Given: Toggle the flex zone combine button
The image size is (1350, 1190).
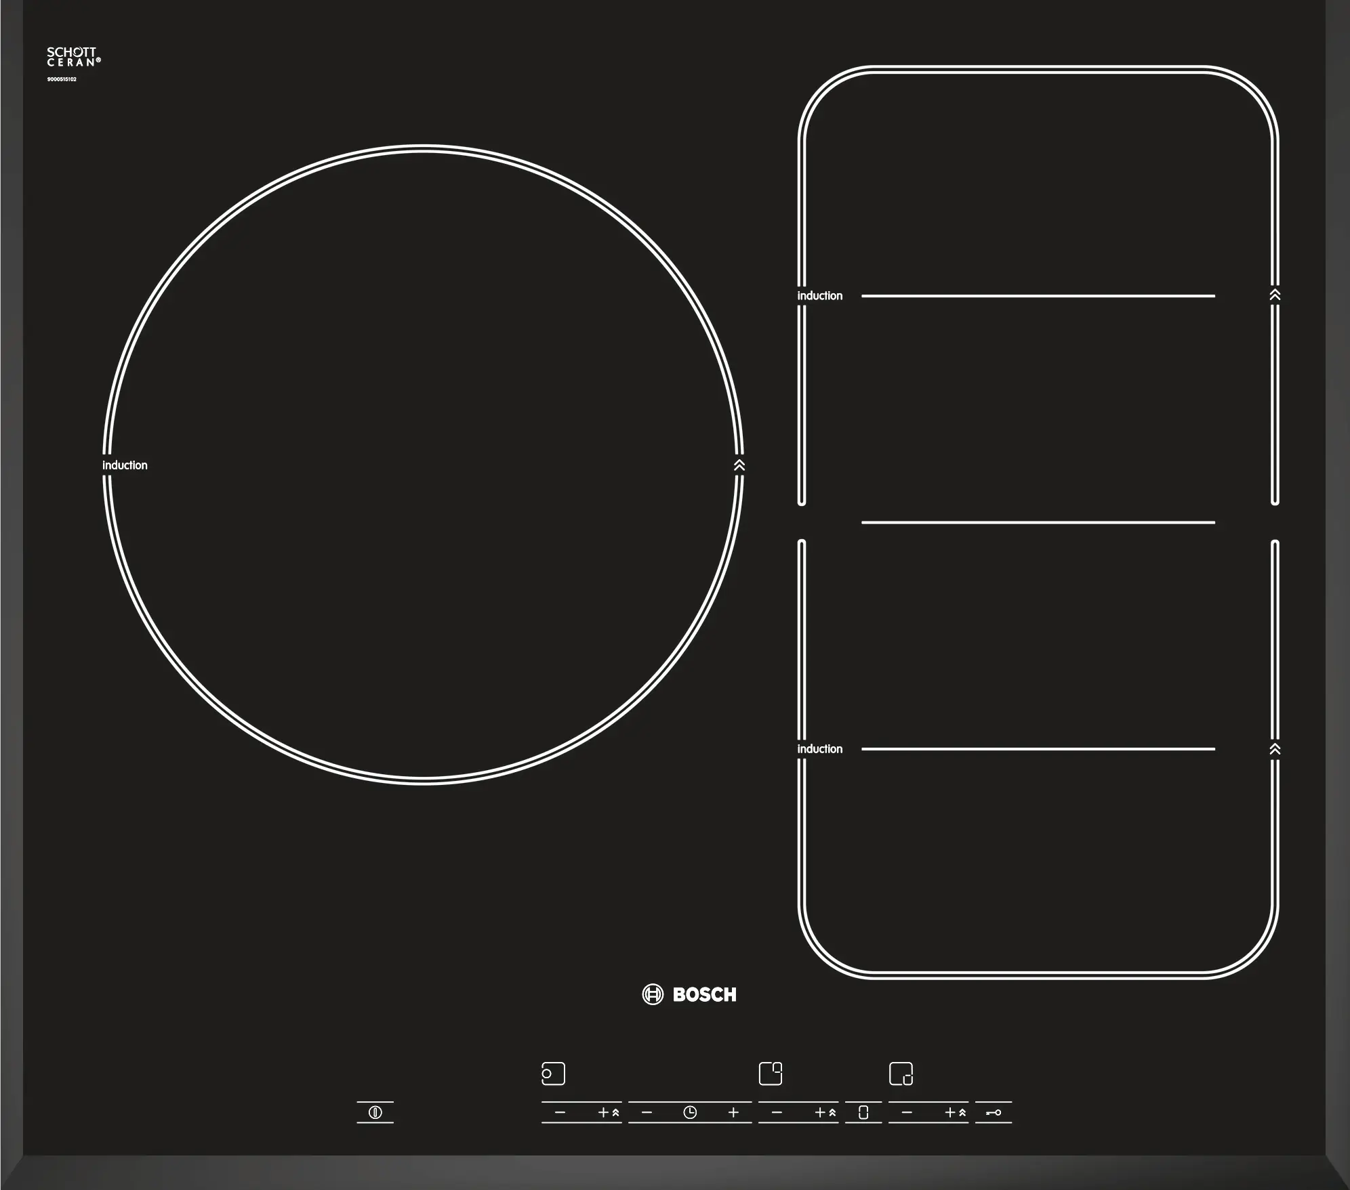Looking at the screenshot, I should [863, 1112].
